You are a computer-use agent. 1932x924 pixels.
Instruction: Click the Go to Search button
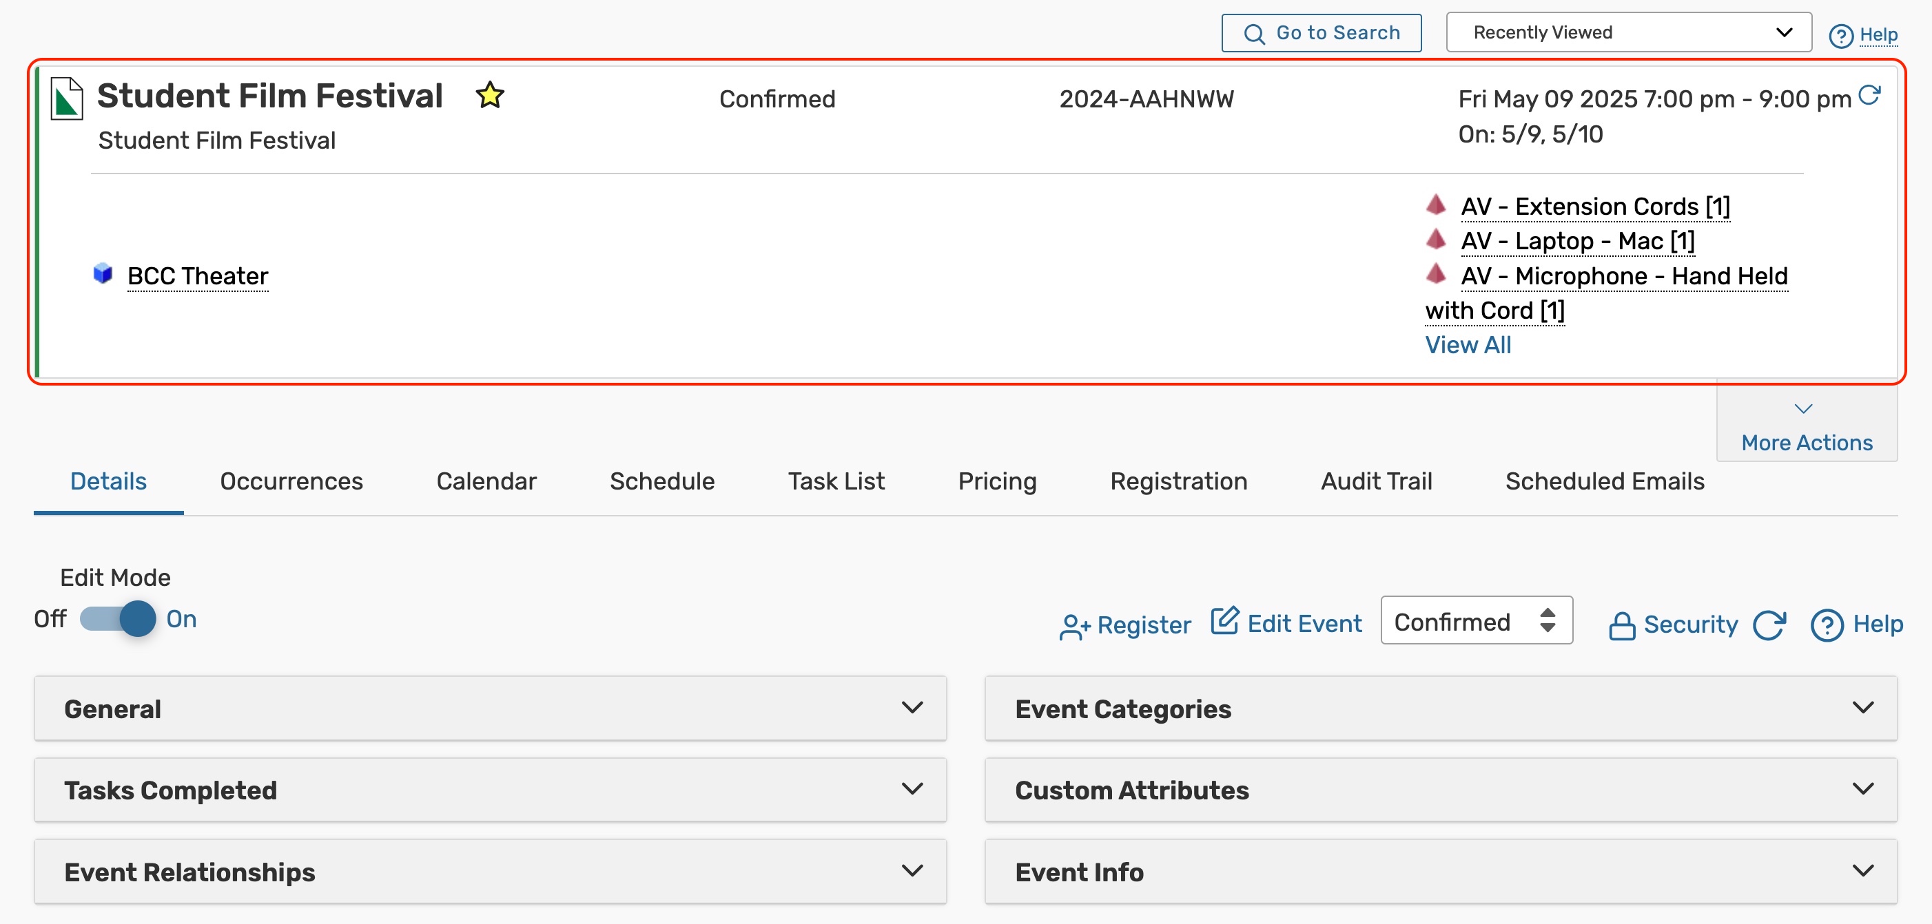pyautogui.click(x=1321, y=33)
